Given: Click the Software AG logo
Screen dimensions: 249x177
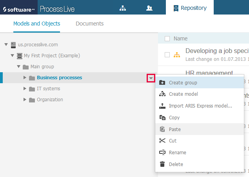Looking at the screenshot, I should click(x=19, y=9).
